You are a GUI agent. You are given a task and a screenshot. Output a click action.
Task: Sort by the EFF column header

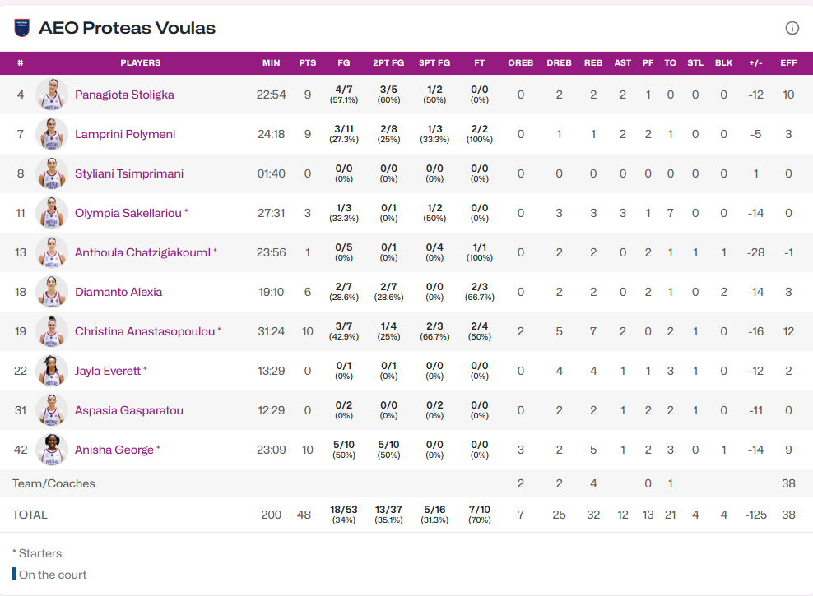[x=788, y=62]
